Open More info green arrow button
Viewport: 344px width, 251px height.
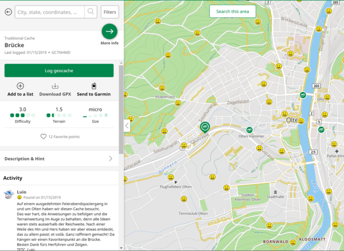(x=110, y=31)
